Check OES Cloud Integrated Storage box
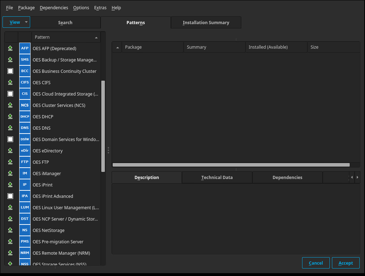Image resolution: width=365 pixels, height=276 pixels. 10,94
